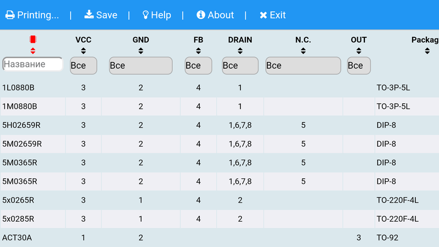
Task: Open the GND filter dropdown
Action: coord(140,65)
